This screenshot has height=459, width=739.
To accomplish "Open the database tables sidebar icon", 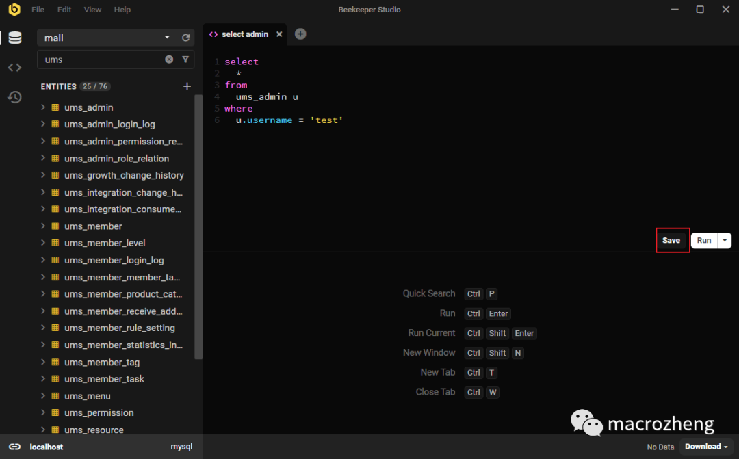I will pyautogui.click(x=14, y=38).
